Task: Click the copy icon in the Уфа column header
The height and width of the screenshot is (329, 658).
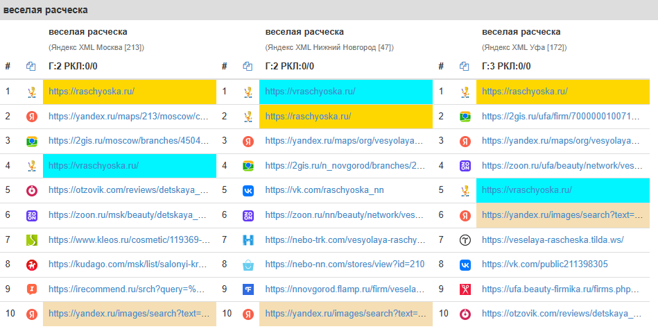Action: pyautogui.click(x=465, y=66)
